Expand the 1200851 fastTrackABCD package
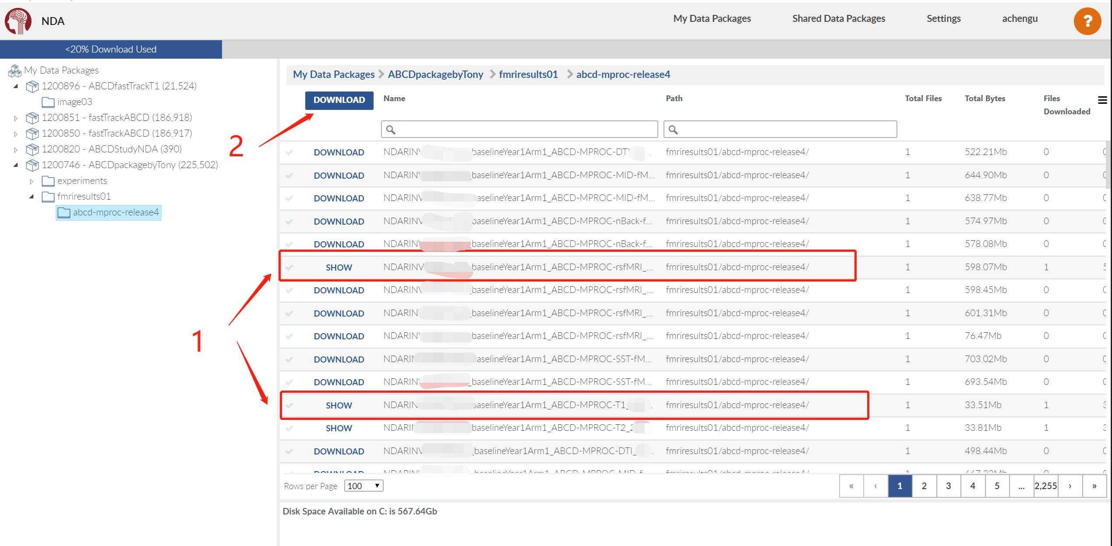Screen dimensions: 1112x546 [x=16, y=118]
